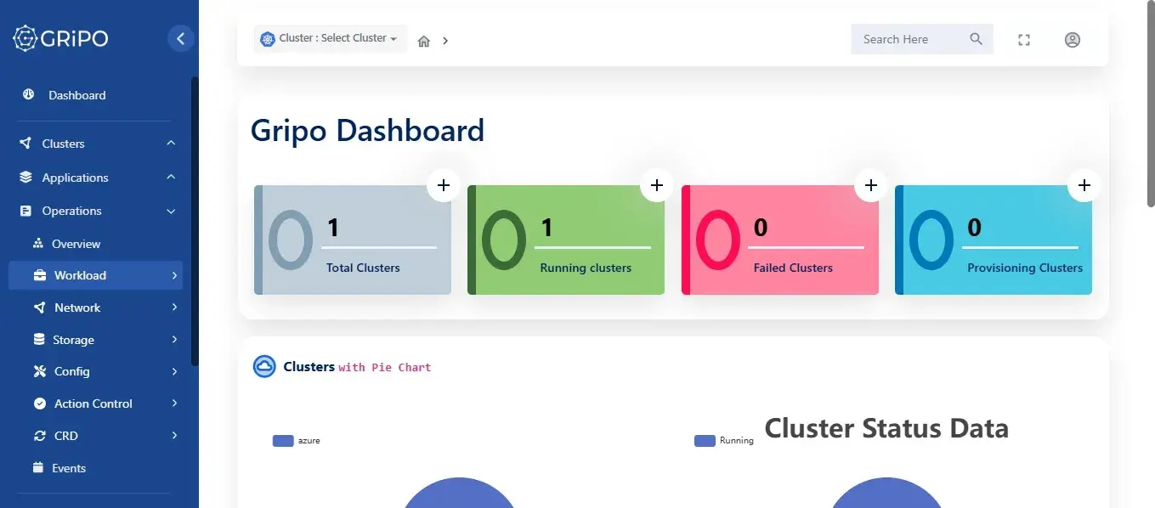
Task: Expand the CRD submenu arrow
Action: coord(174,436)
